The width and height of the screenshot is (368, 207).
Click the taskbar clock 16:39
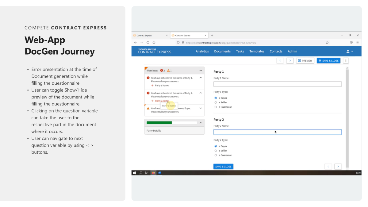[358, 173]
